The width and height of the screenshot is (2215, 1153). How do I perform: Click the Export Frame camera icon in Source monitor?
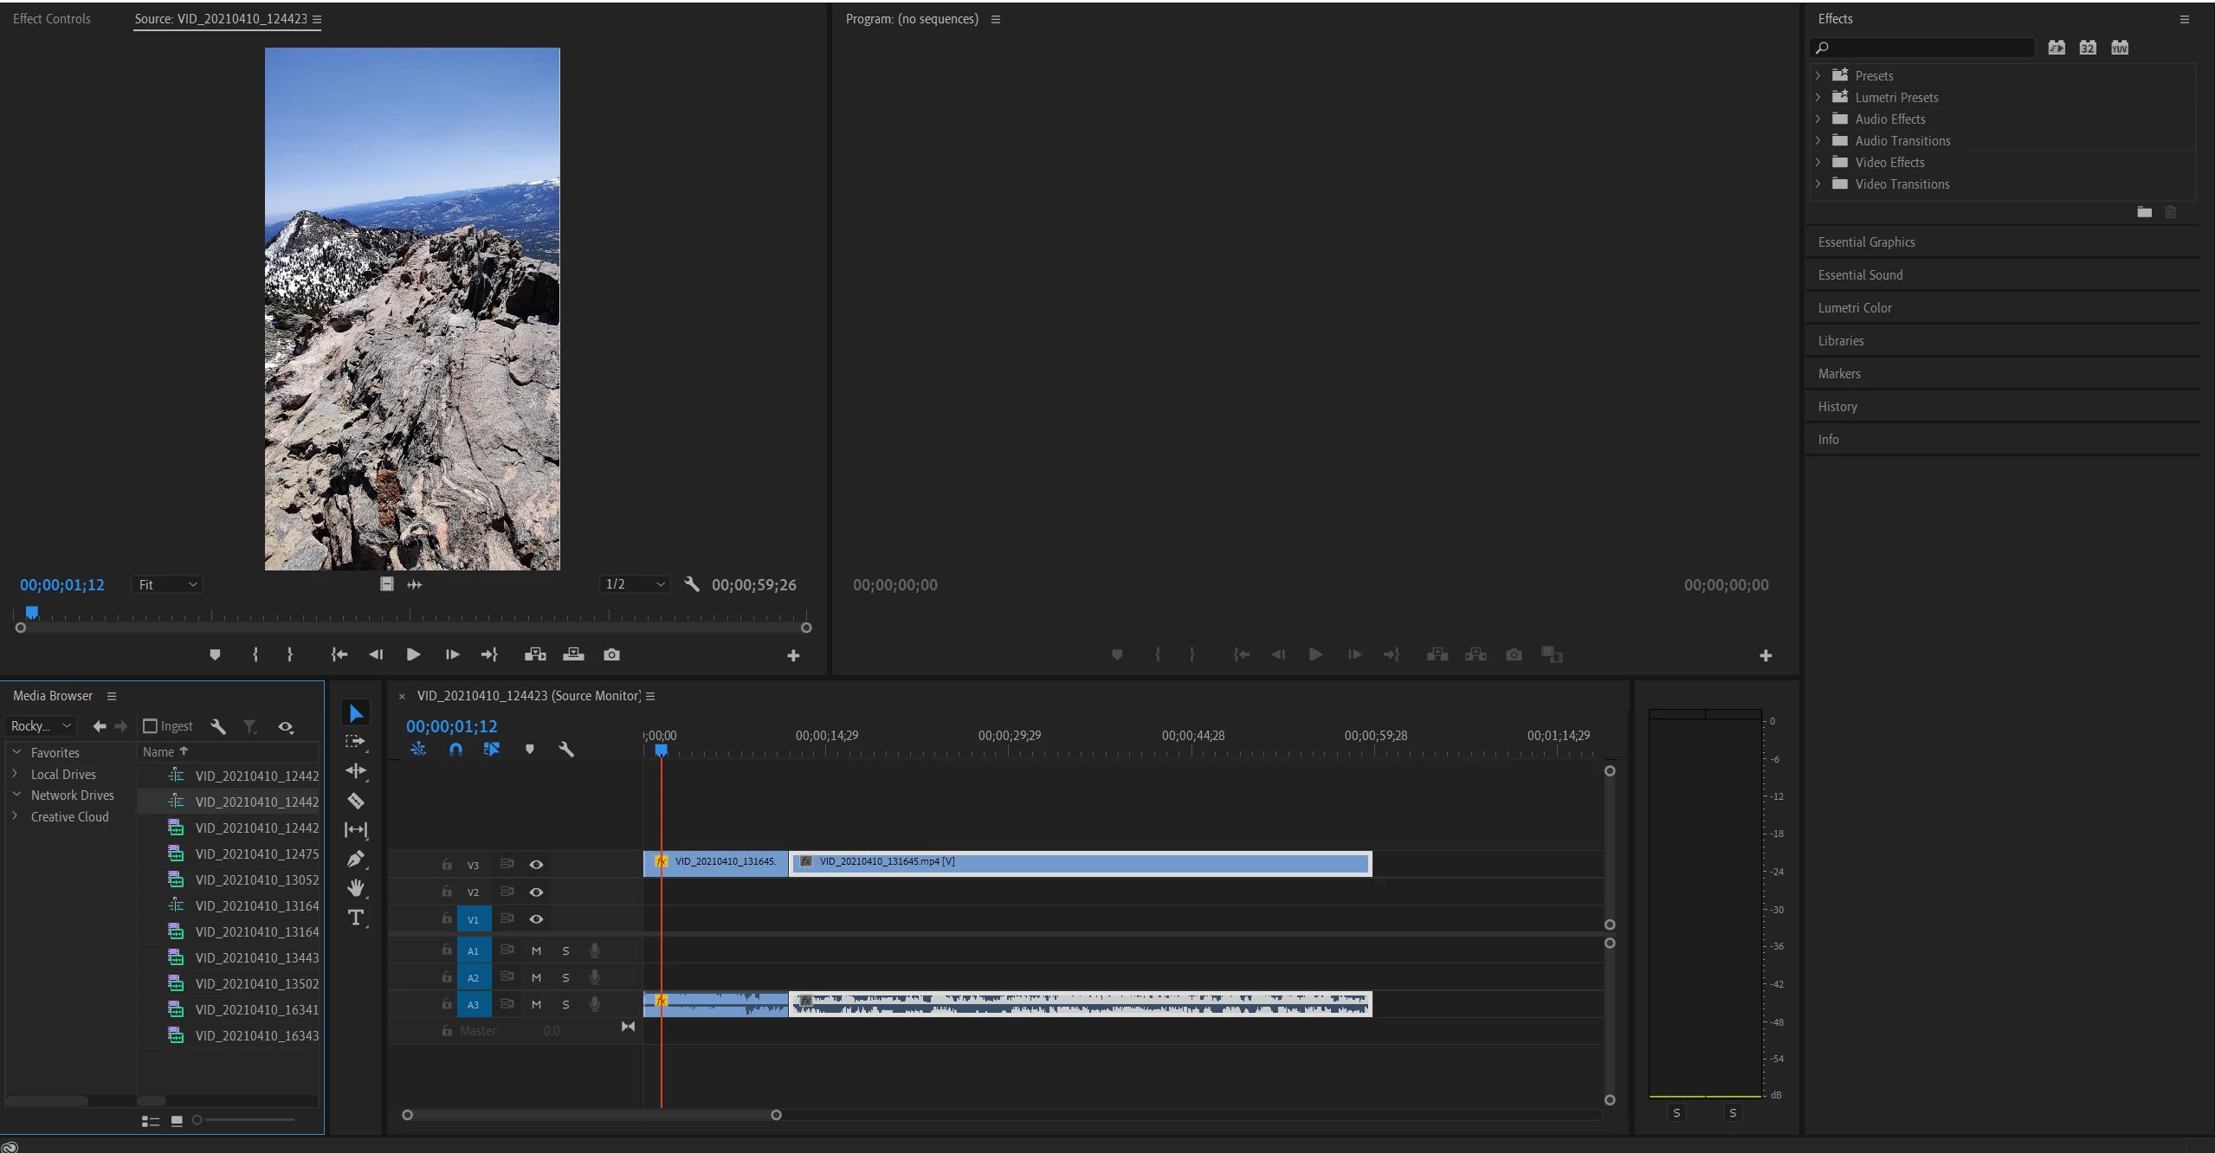(x=611, y=654)
